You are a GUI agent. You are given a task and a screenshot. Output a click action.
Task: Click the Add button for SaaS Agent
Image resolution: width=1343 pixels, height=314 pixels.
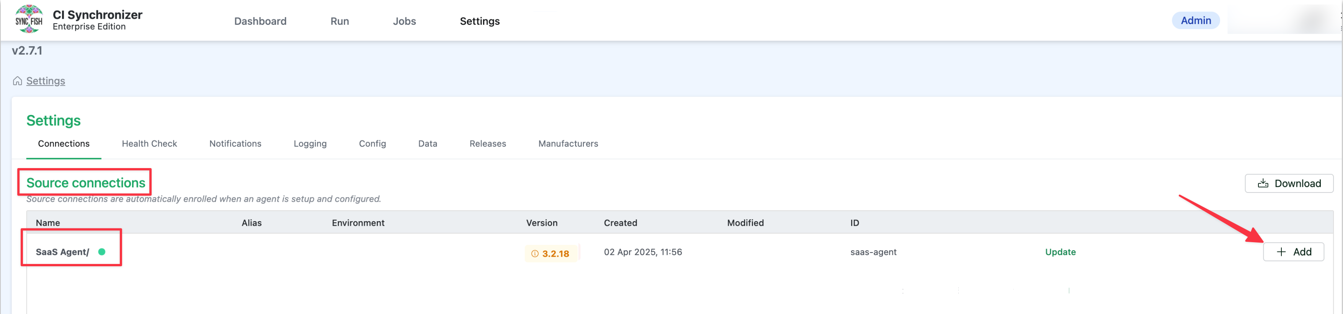click(x=1293, y=252)
